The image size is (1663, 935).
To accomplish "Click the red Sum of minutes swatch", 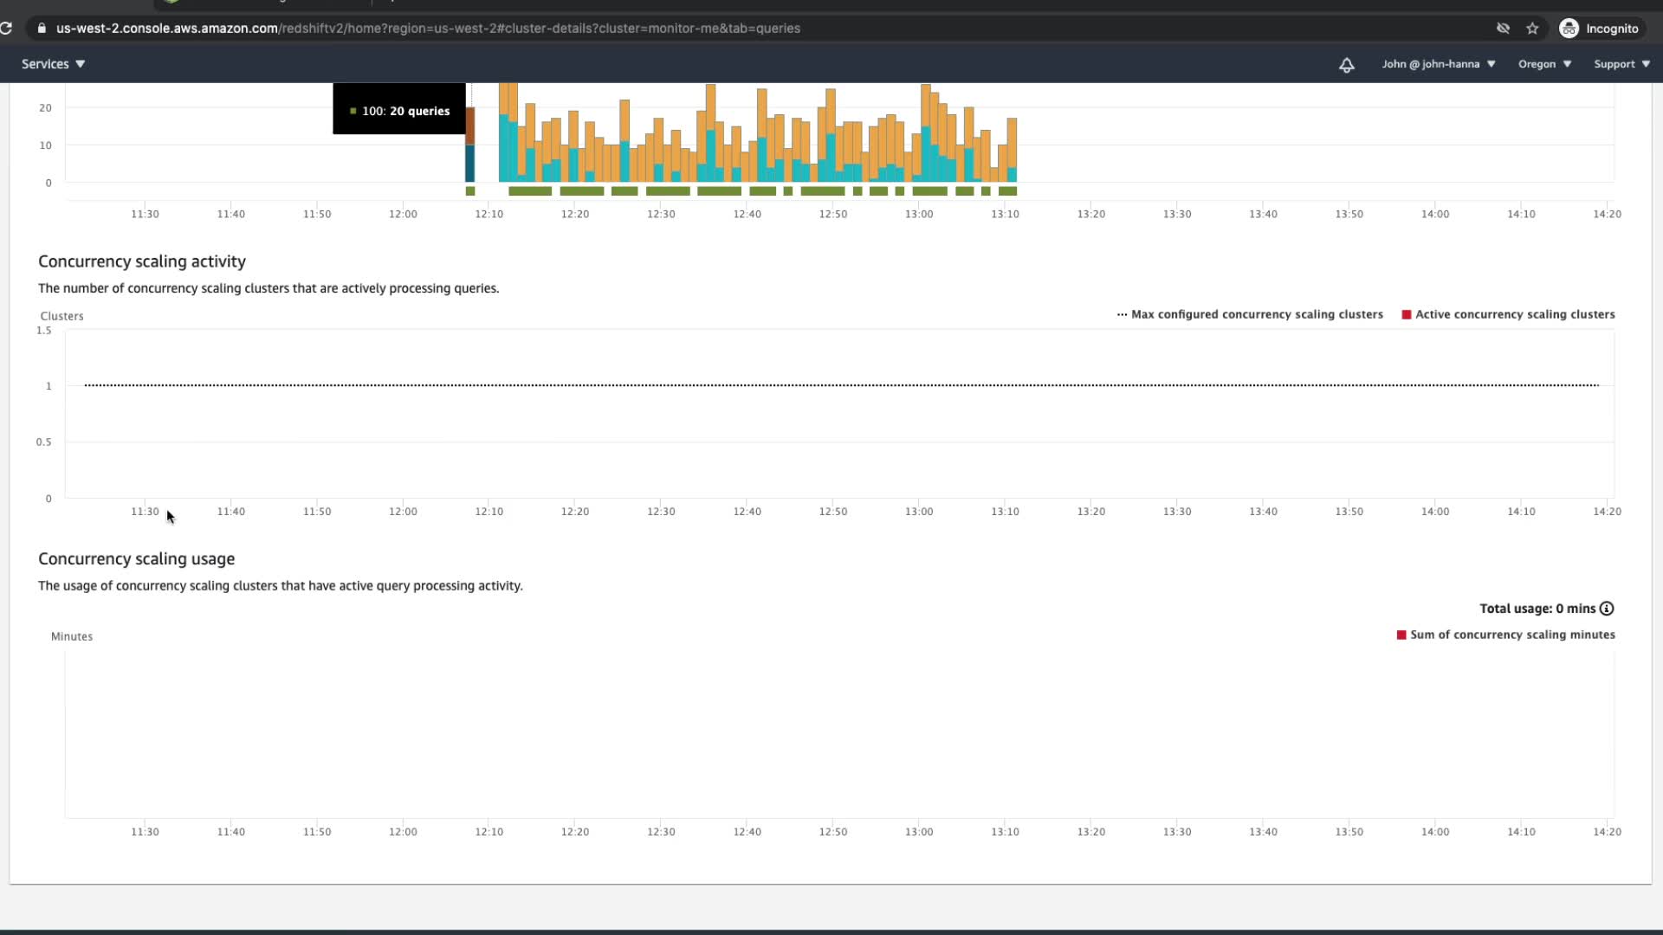I will click(1401, 635).
